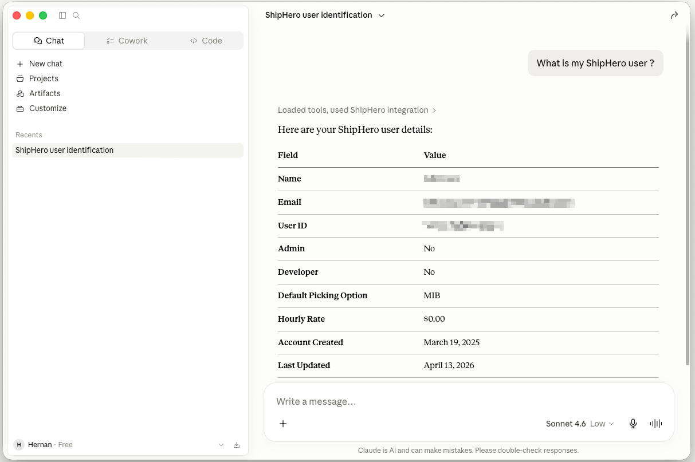This screenshot has width=695, height=462.
Task: Open ShipHero user identification recent chat
Action: pyautogui.click(x=128, y=150)
